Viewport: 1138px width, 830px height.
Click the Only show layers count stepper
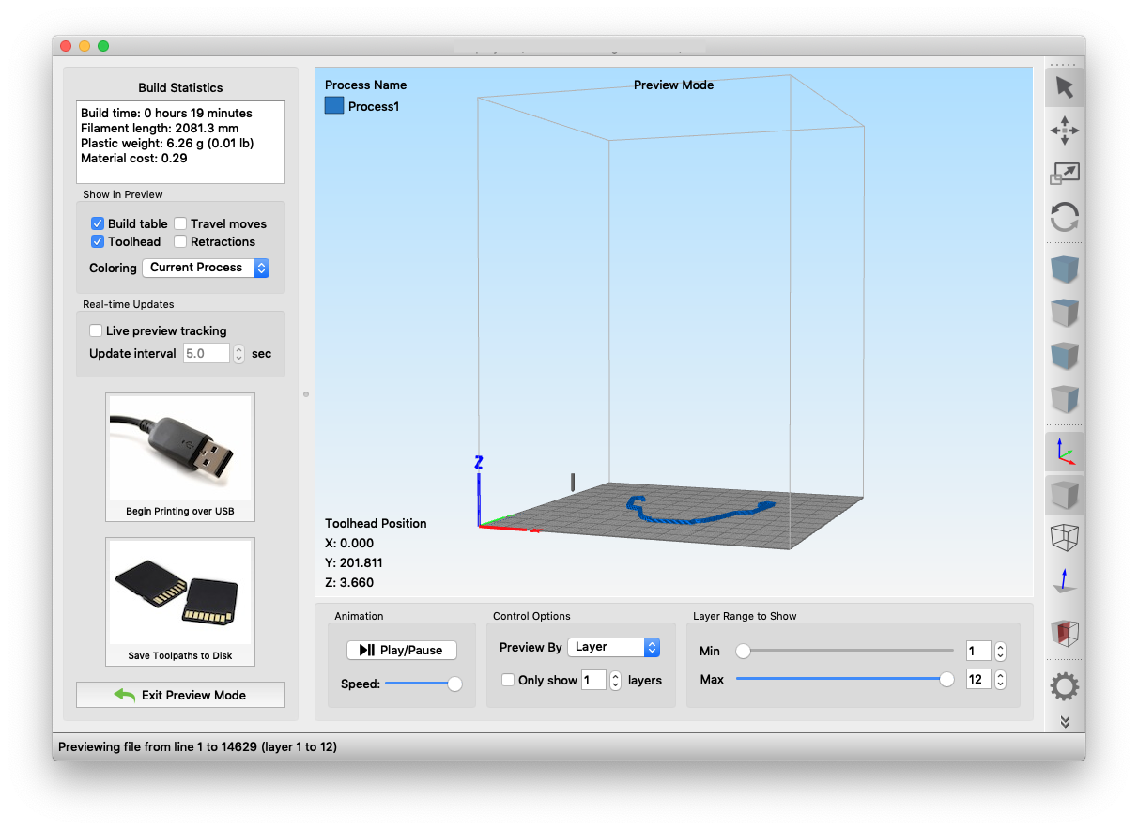point(615,680)
